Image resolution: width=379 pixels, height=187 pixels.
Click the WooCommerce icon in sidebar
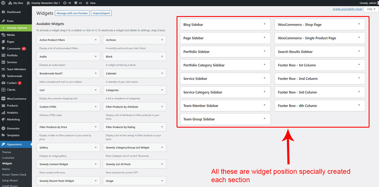pyautogui.click(x=3, y=99)
